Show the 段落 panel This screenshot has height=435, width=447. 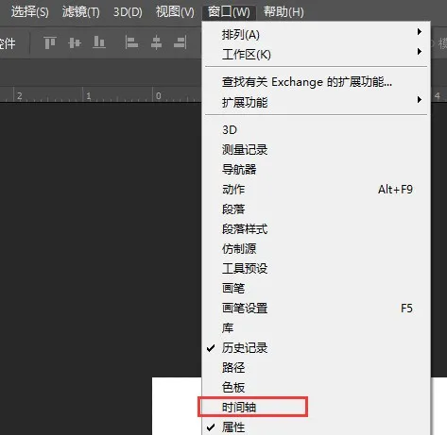[x=316, y=209]
